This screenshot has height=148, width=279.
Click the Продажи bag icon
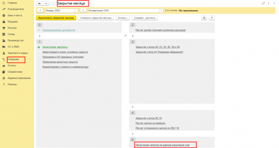4,22
